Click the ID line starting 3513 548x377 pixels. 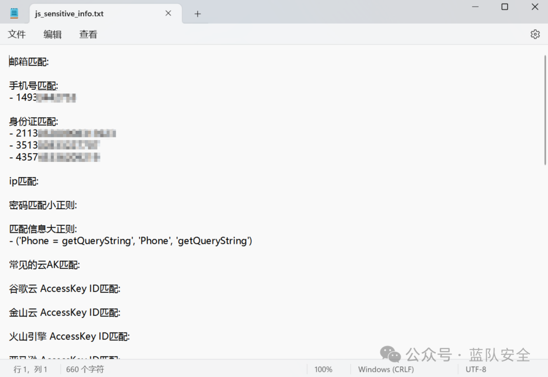pos(54,145)
